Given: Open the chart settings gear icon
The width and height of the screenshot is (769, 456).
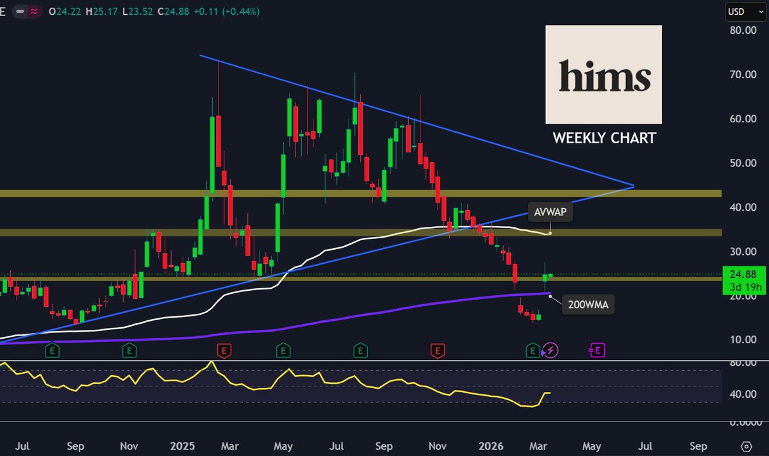Looking at the screenshot, I should (x=746, y=446).
